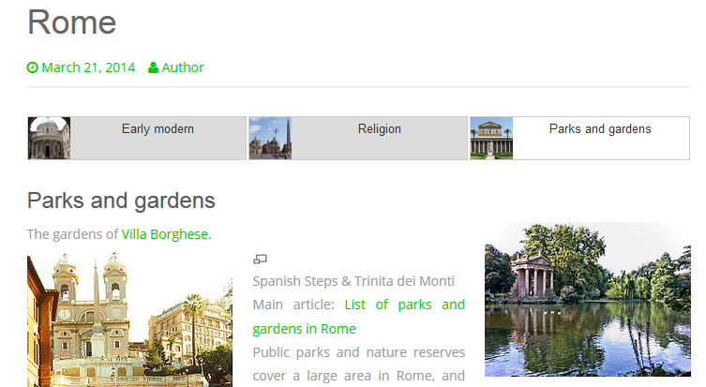Switch to the Early modern tab

[137, 138]
